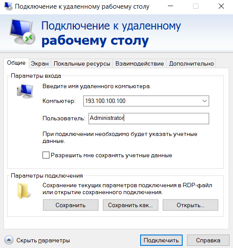Click the Пользователь input field
Image resolution: width=233 pixels, height=248 pixels.
click(x=149, y=119)
